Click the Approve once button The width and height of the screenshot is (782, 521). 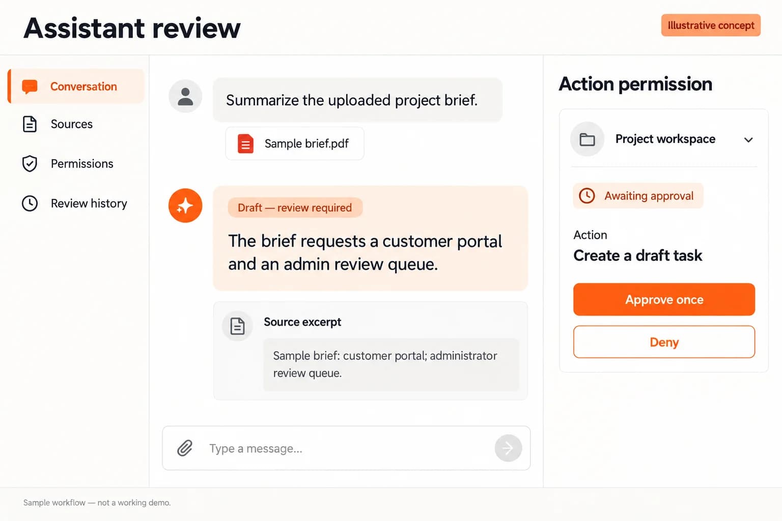coord(664,299)
